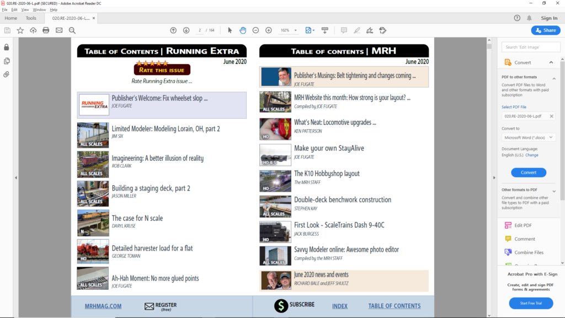Collapse the right tools pane arrow

click(494, 178)
